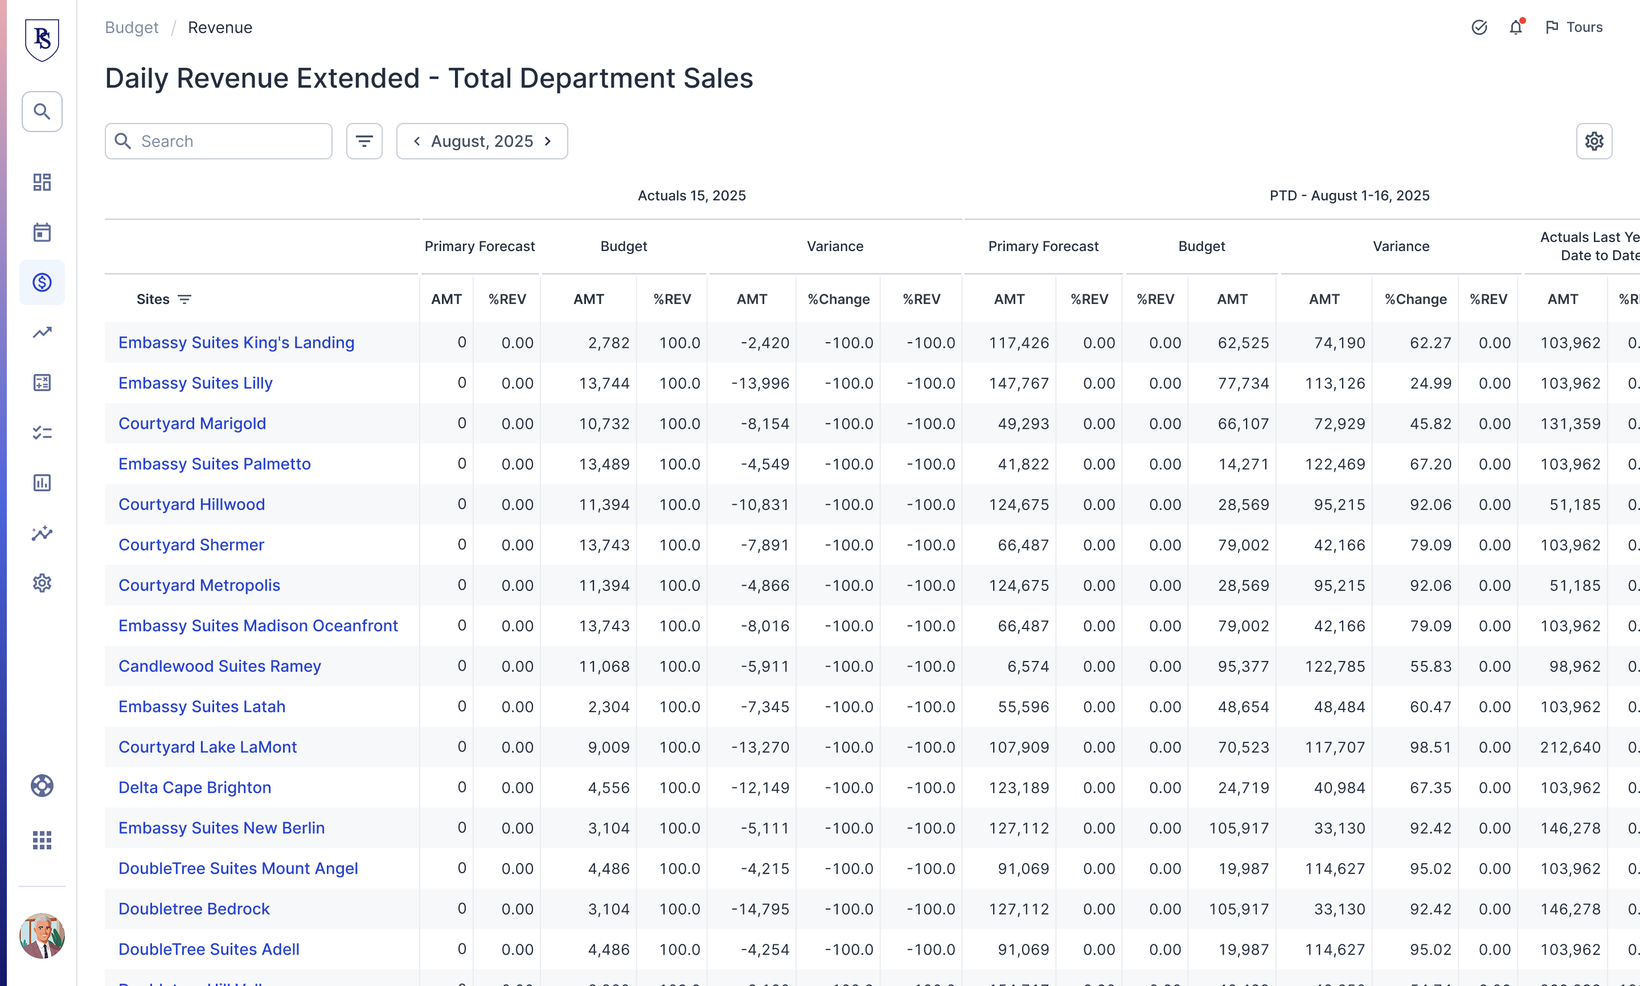Open the trending line chart icon
This screenshot has width=1640, height=986.
[42, 332]
